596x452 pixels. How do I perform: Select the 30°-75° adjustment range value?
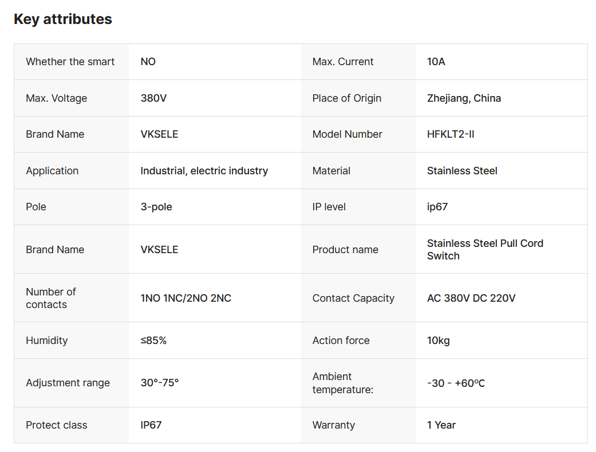point(160,383)
